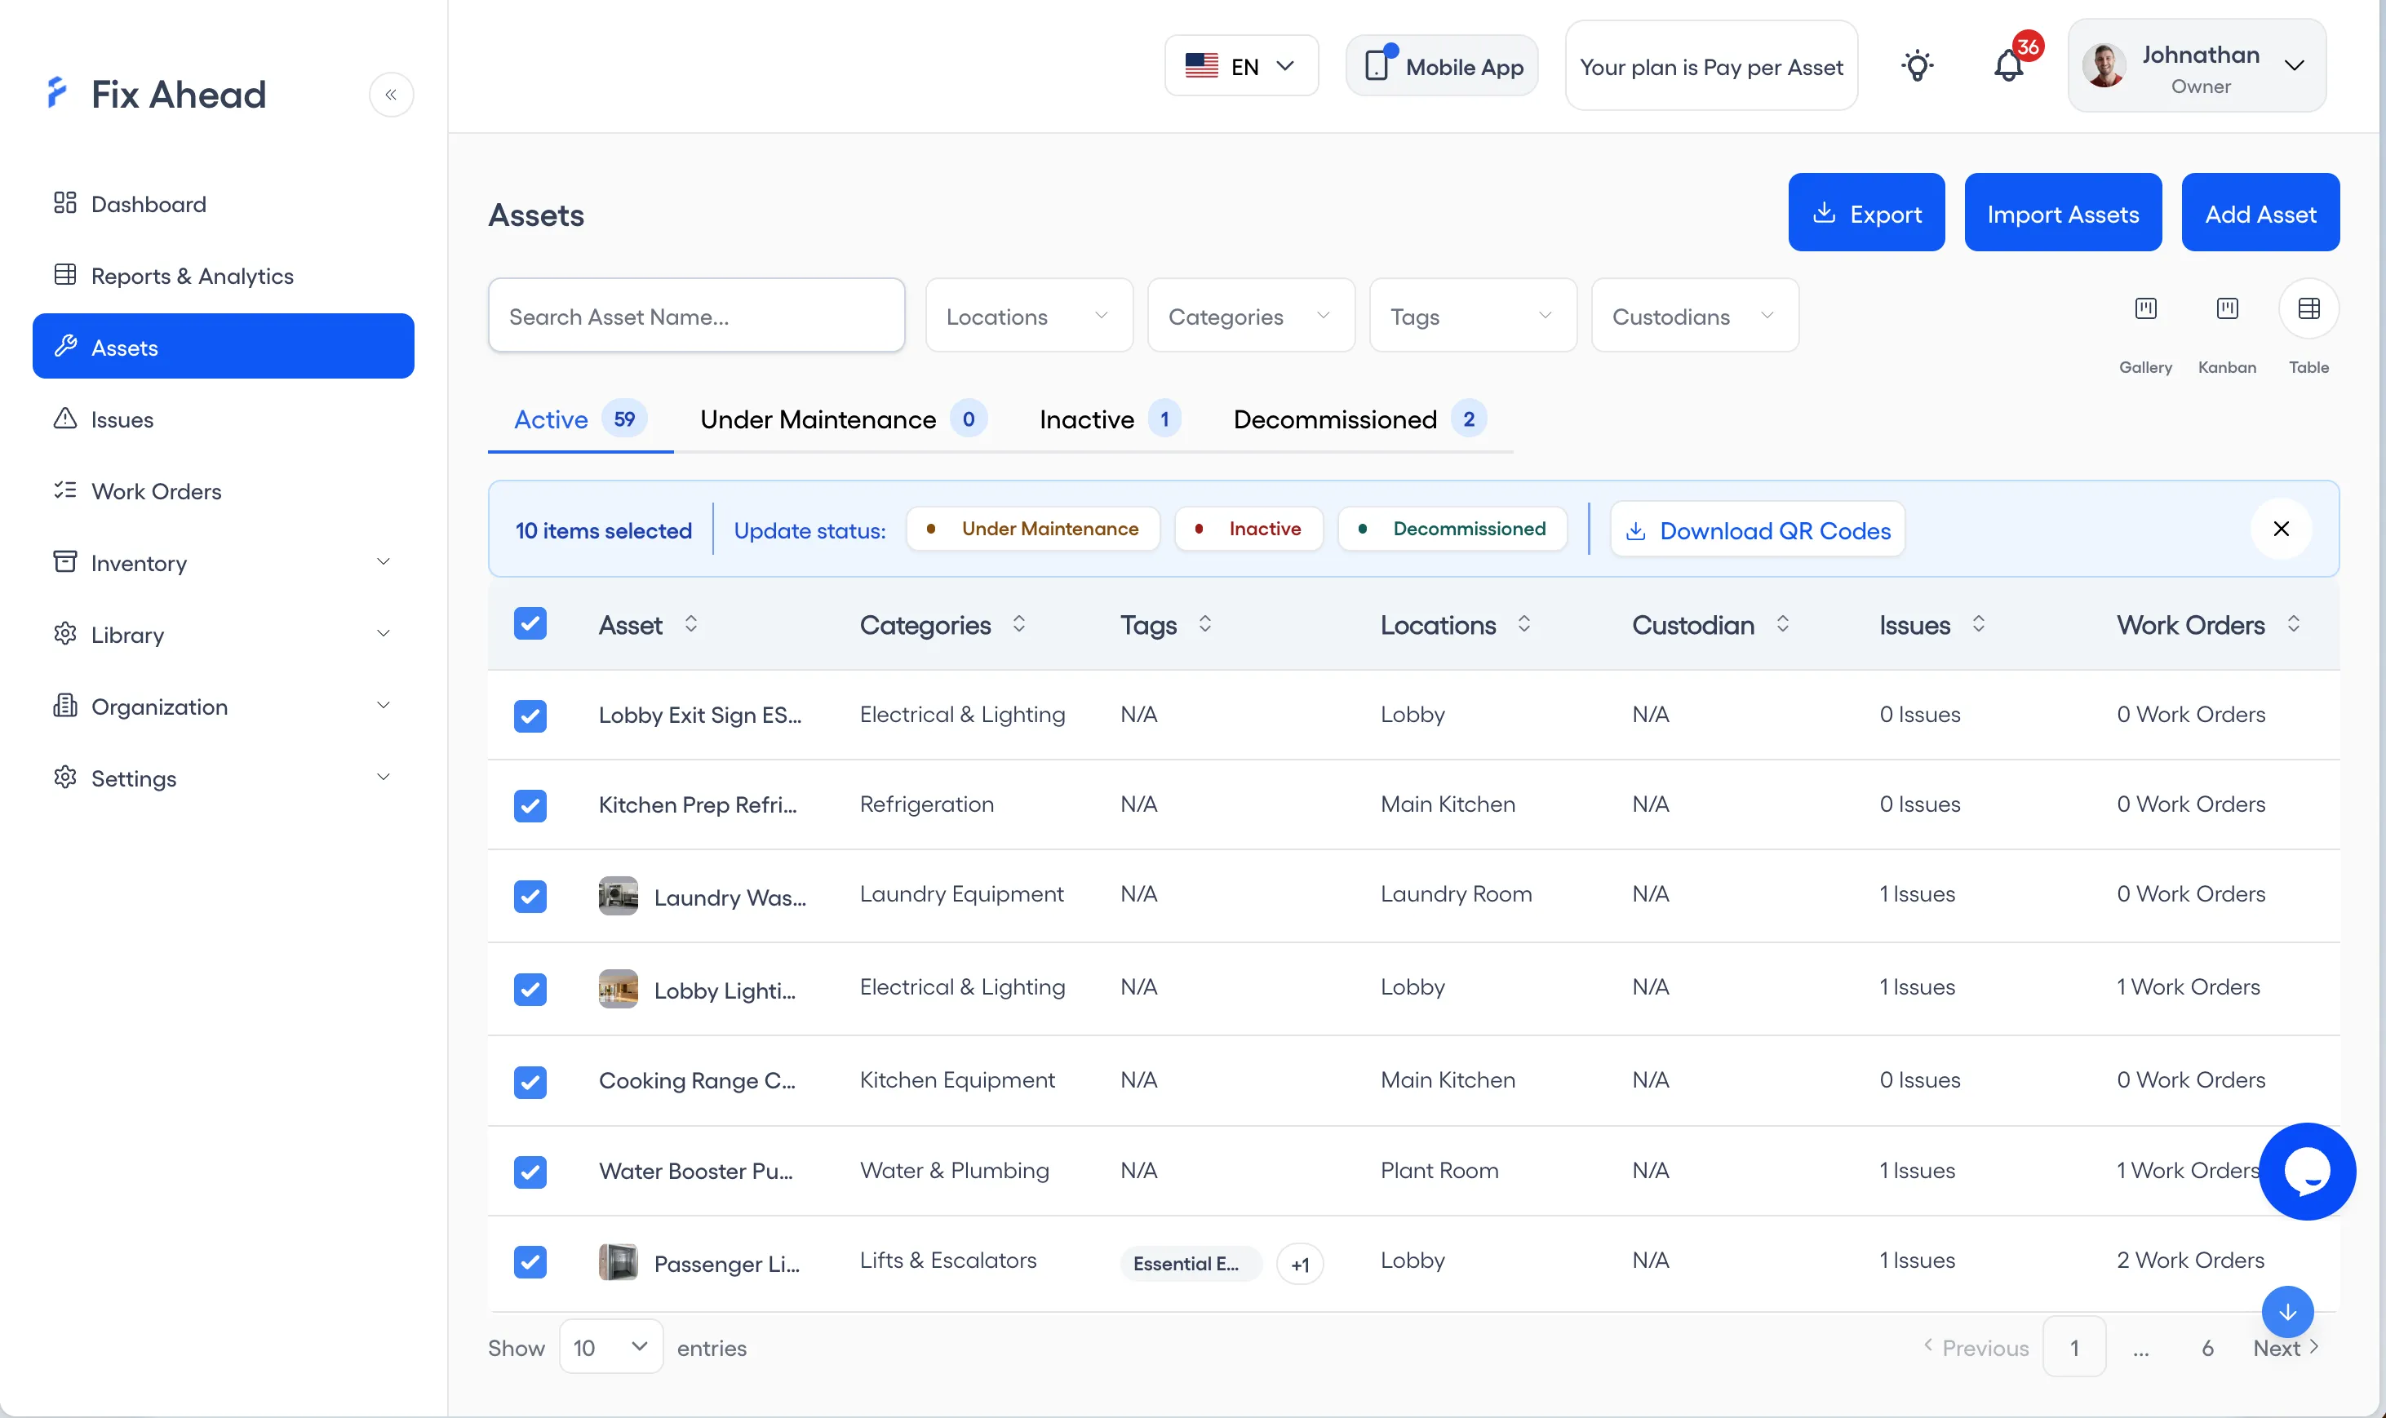The image size is (2386, 1418).
Task: Open the Locations filter dropdown
Action: coord(1028,315)
